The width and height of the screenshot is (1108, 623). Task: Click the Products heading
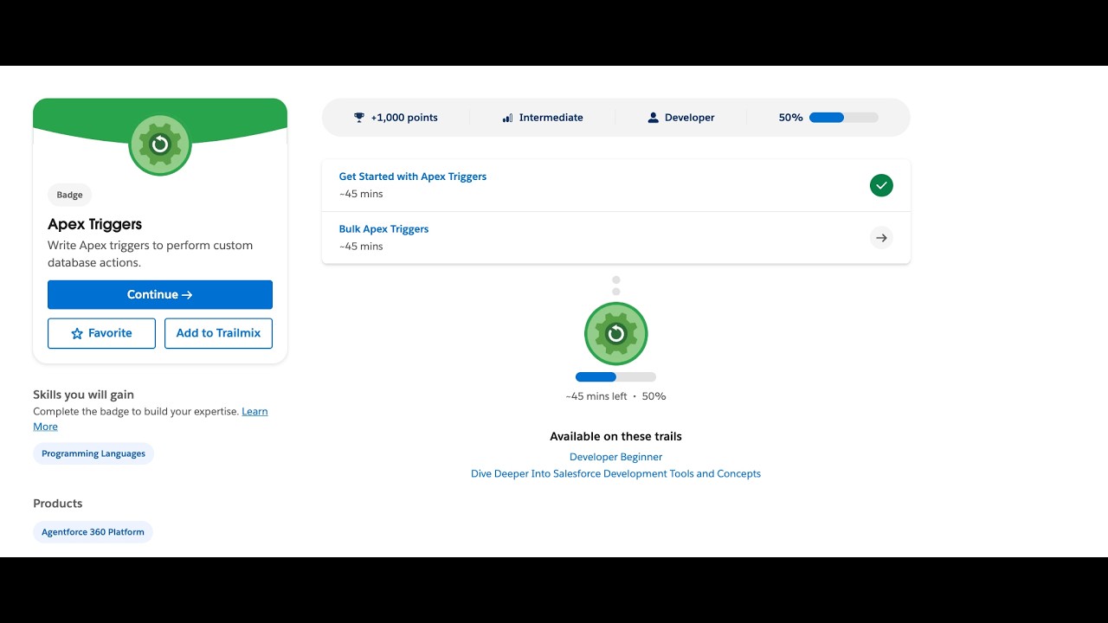(x=58, y=504)
